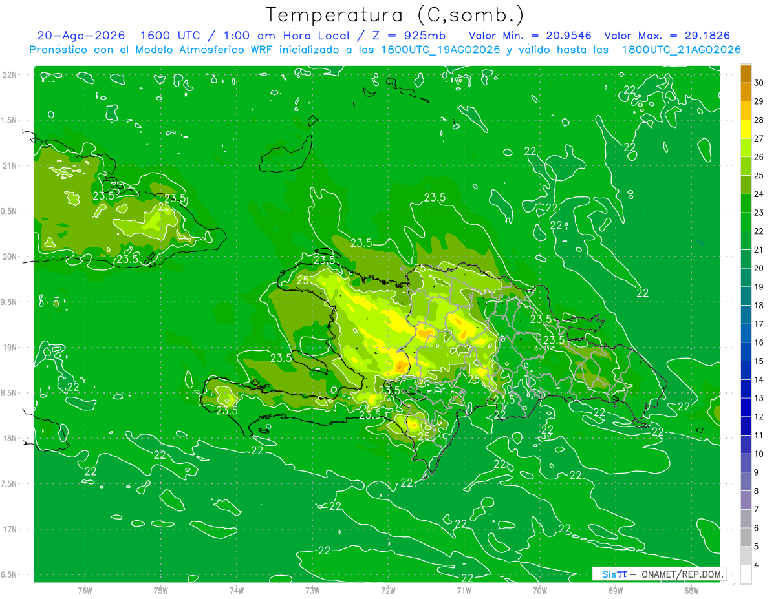The width and height of the screenshot is (776, 599).
Task: Click the 19N latitude axis label
Action: click(11, 347)
